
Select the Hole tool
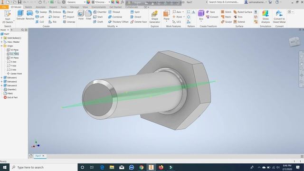coord(81,15)
